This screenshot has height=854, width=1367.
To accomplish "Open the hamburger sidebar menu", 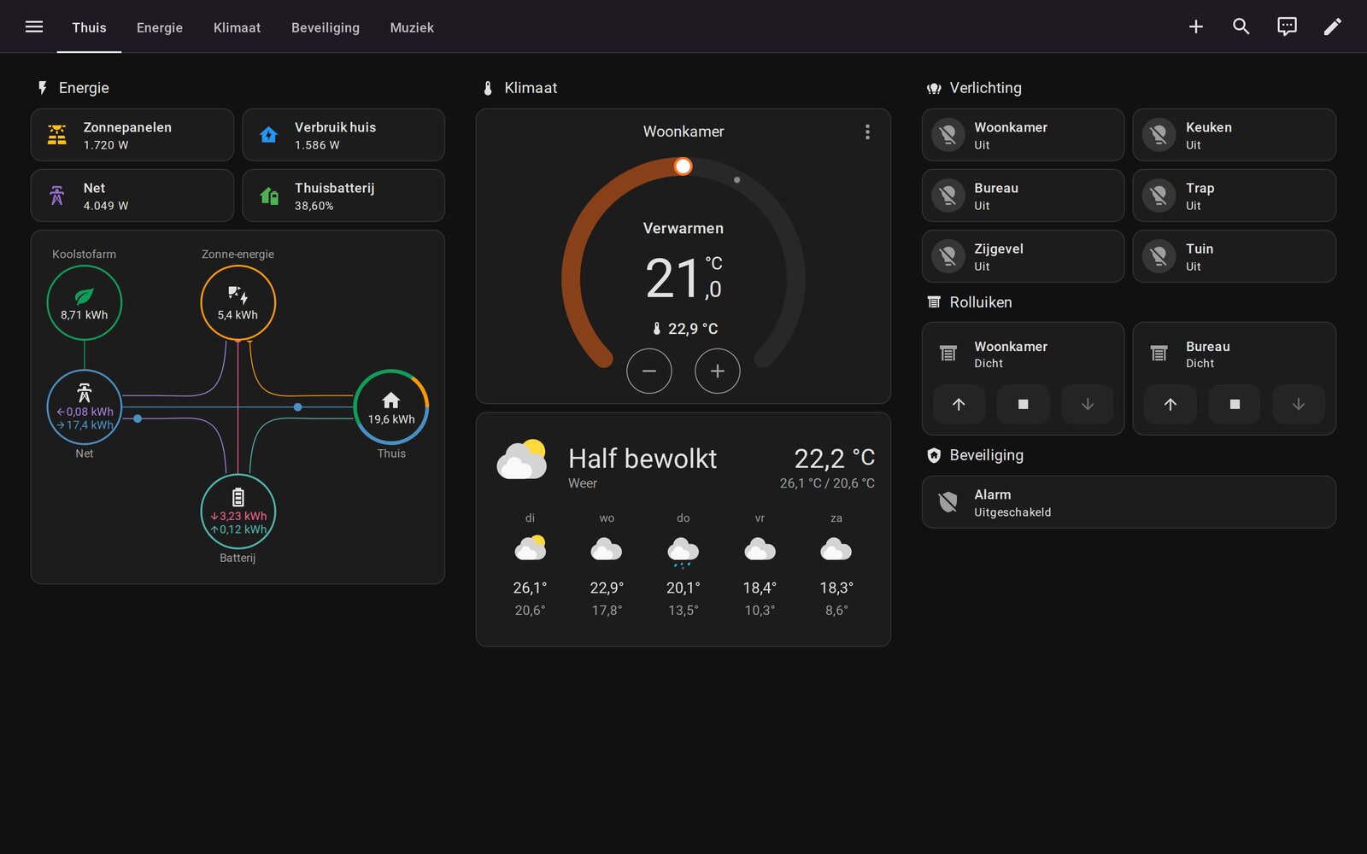I will click(34, 26).
